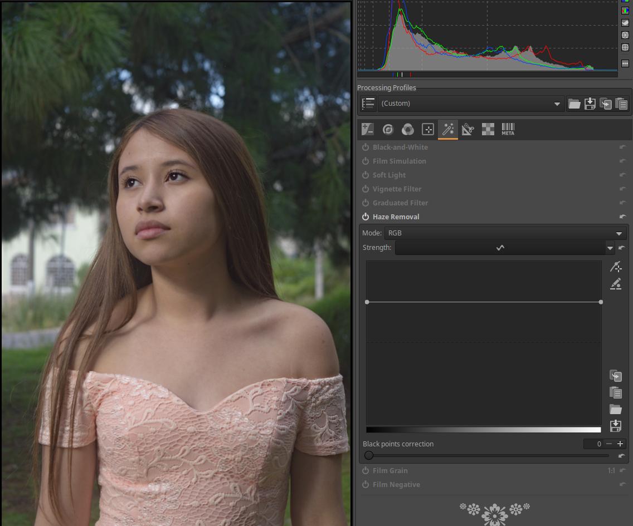The height and width of the screenshot is (526, 633).
Task: Paste processing profile from clipboard
Action: (621, 104)
